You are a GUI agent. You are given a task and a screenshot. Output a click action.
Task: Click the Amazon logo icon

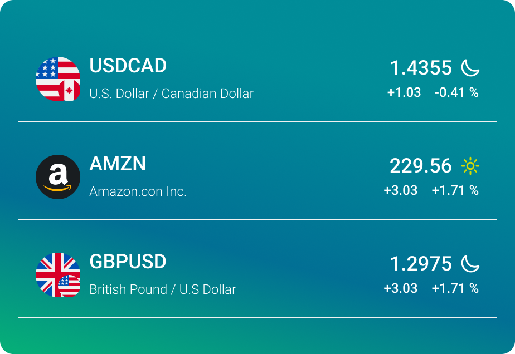tap(58, 177)
